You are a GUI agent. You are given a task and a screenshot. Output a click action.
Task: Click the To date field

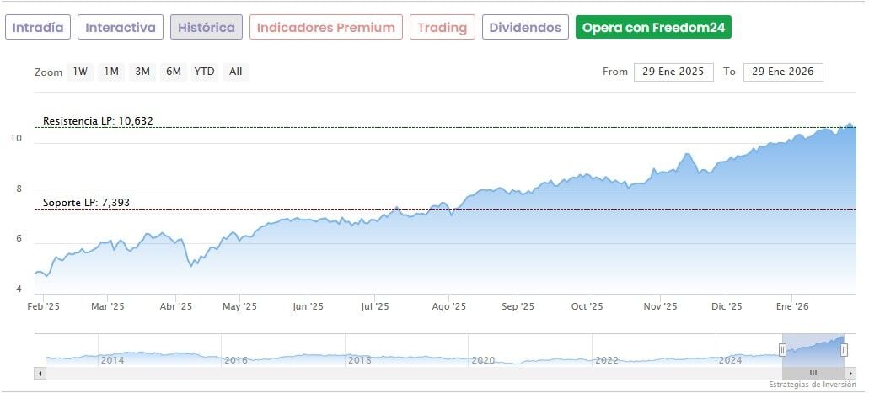[x=783, y=72]
